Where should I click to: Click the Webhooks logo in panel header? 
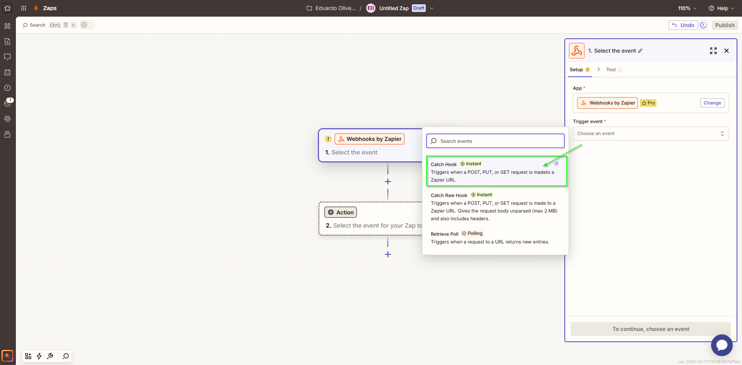point(577,51)
